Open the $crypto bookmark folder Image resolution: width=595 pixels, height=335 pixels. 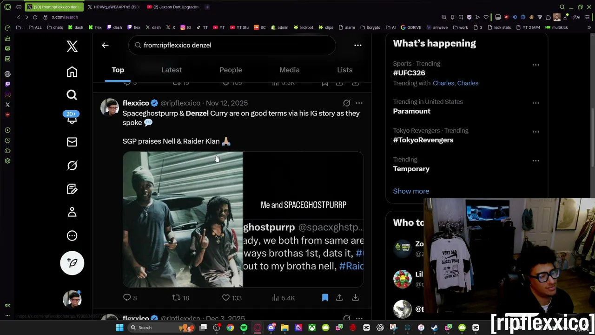[x=370, y=27]
